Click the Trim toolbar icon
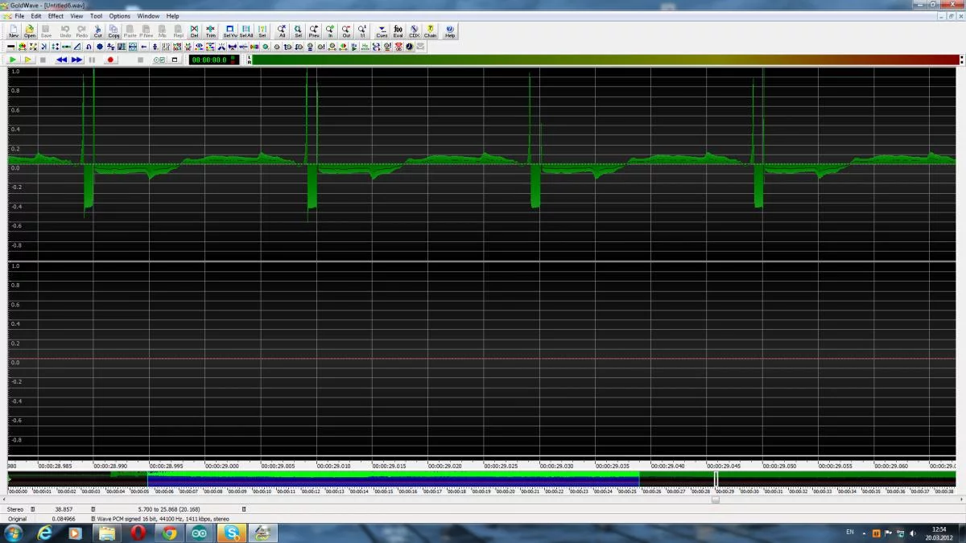The width and height of the screenshot is (966, 543). [x=211, y=31]
